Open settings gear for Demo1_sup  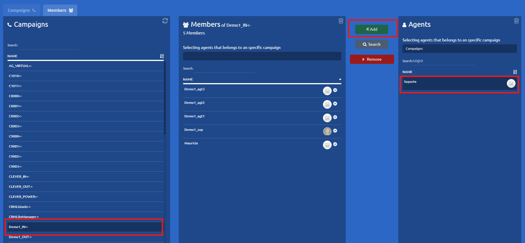point(335,131)
